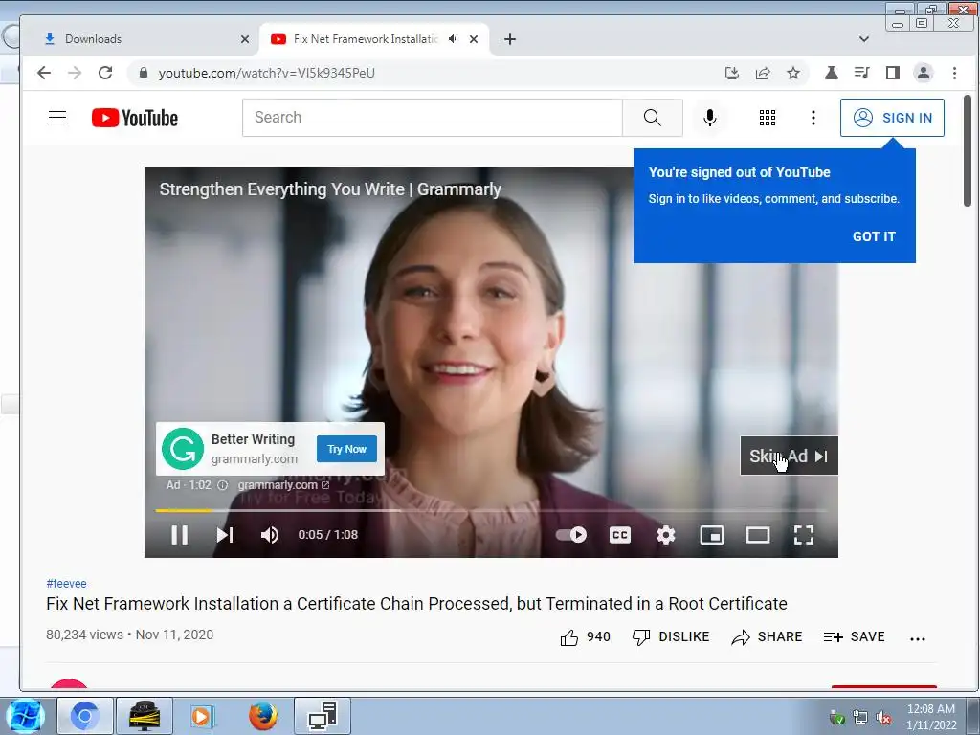Open the Windows Start menu

(x=25, y=716)
